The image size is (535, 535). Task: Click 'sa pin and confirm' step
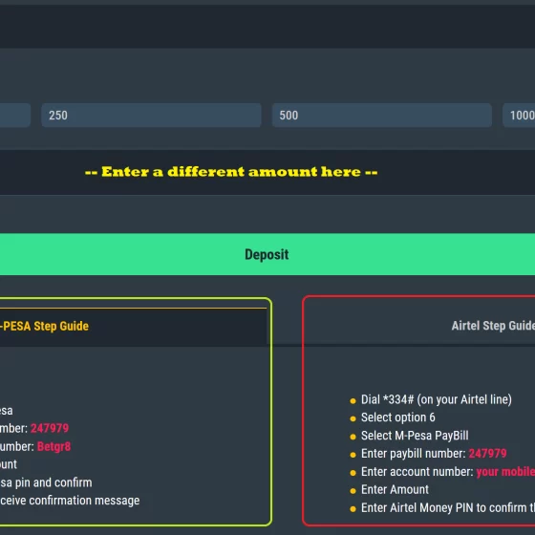click(x=46, y=482)
